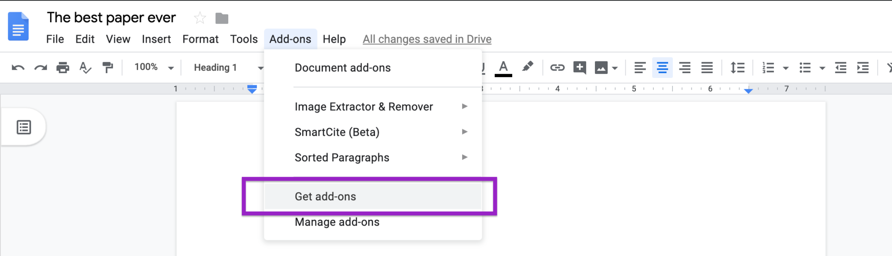Open the text color A picker
Image resolution: width=892 pixels, height=256 pixels.
point(503,68)
